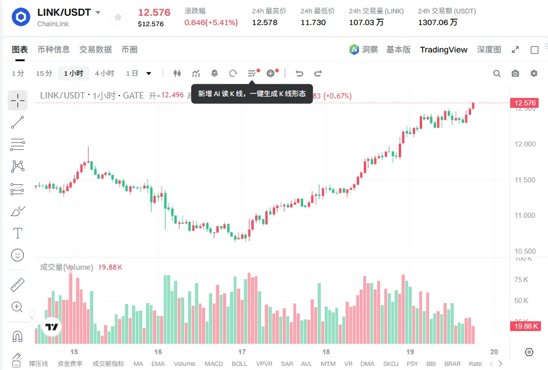Open the AI K-line pattern icon

click(x=252, y=73)
